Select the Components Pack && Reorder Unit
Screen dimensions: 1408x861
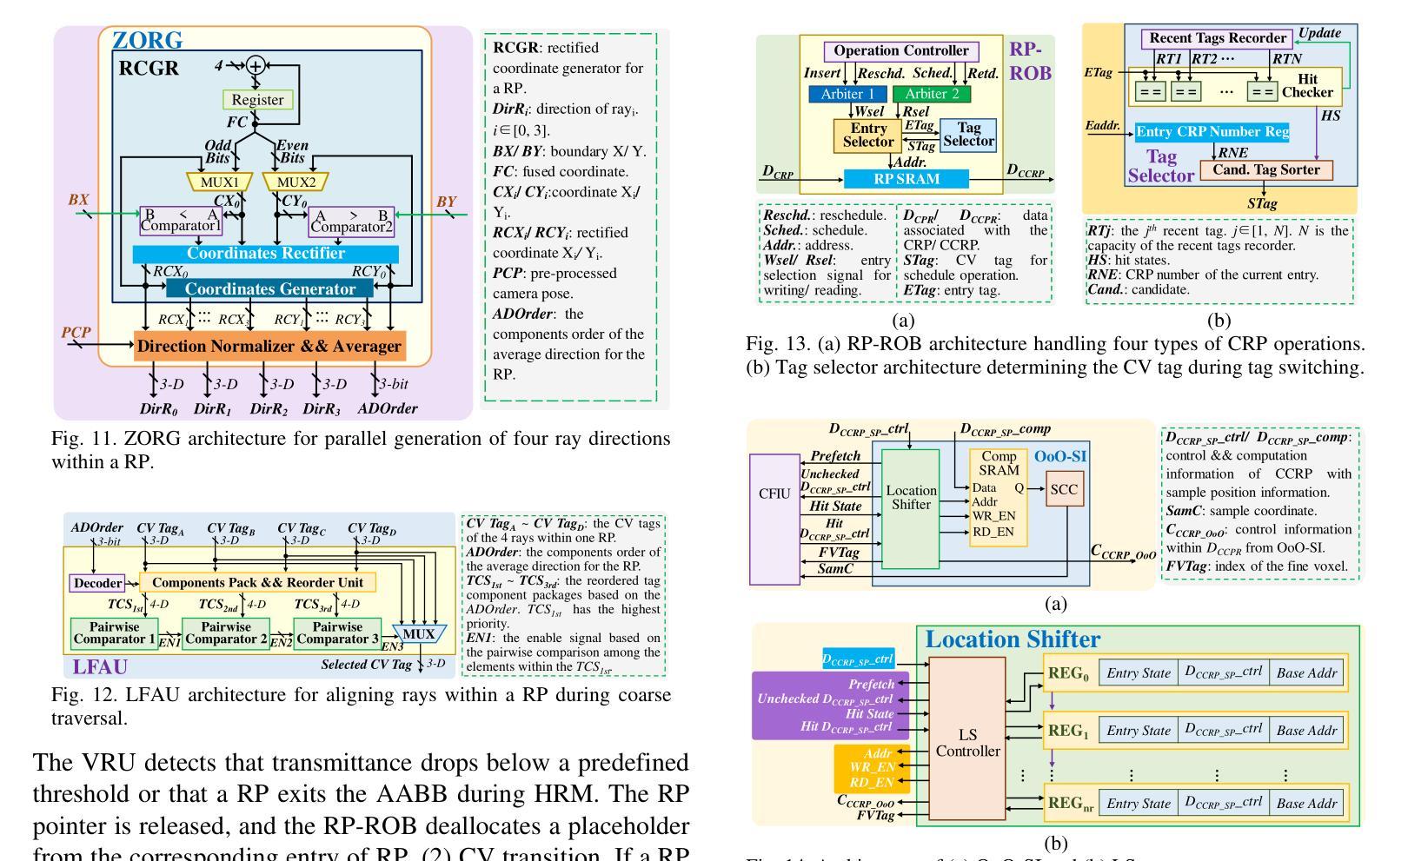(x=257, y=583)
